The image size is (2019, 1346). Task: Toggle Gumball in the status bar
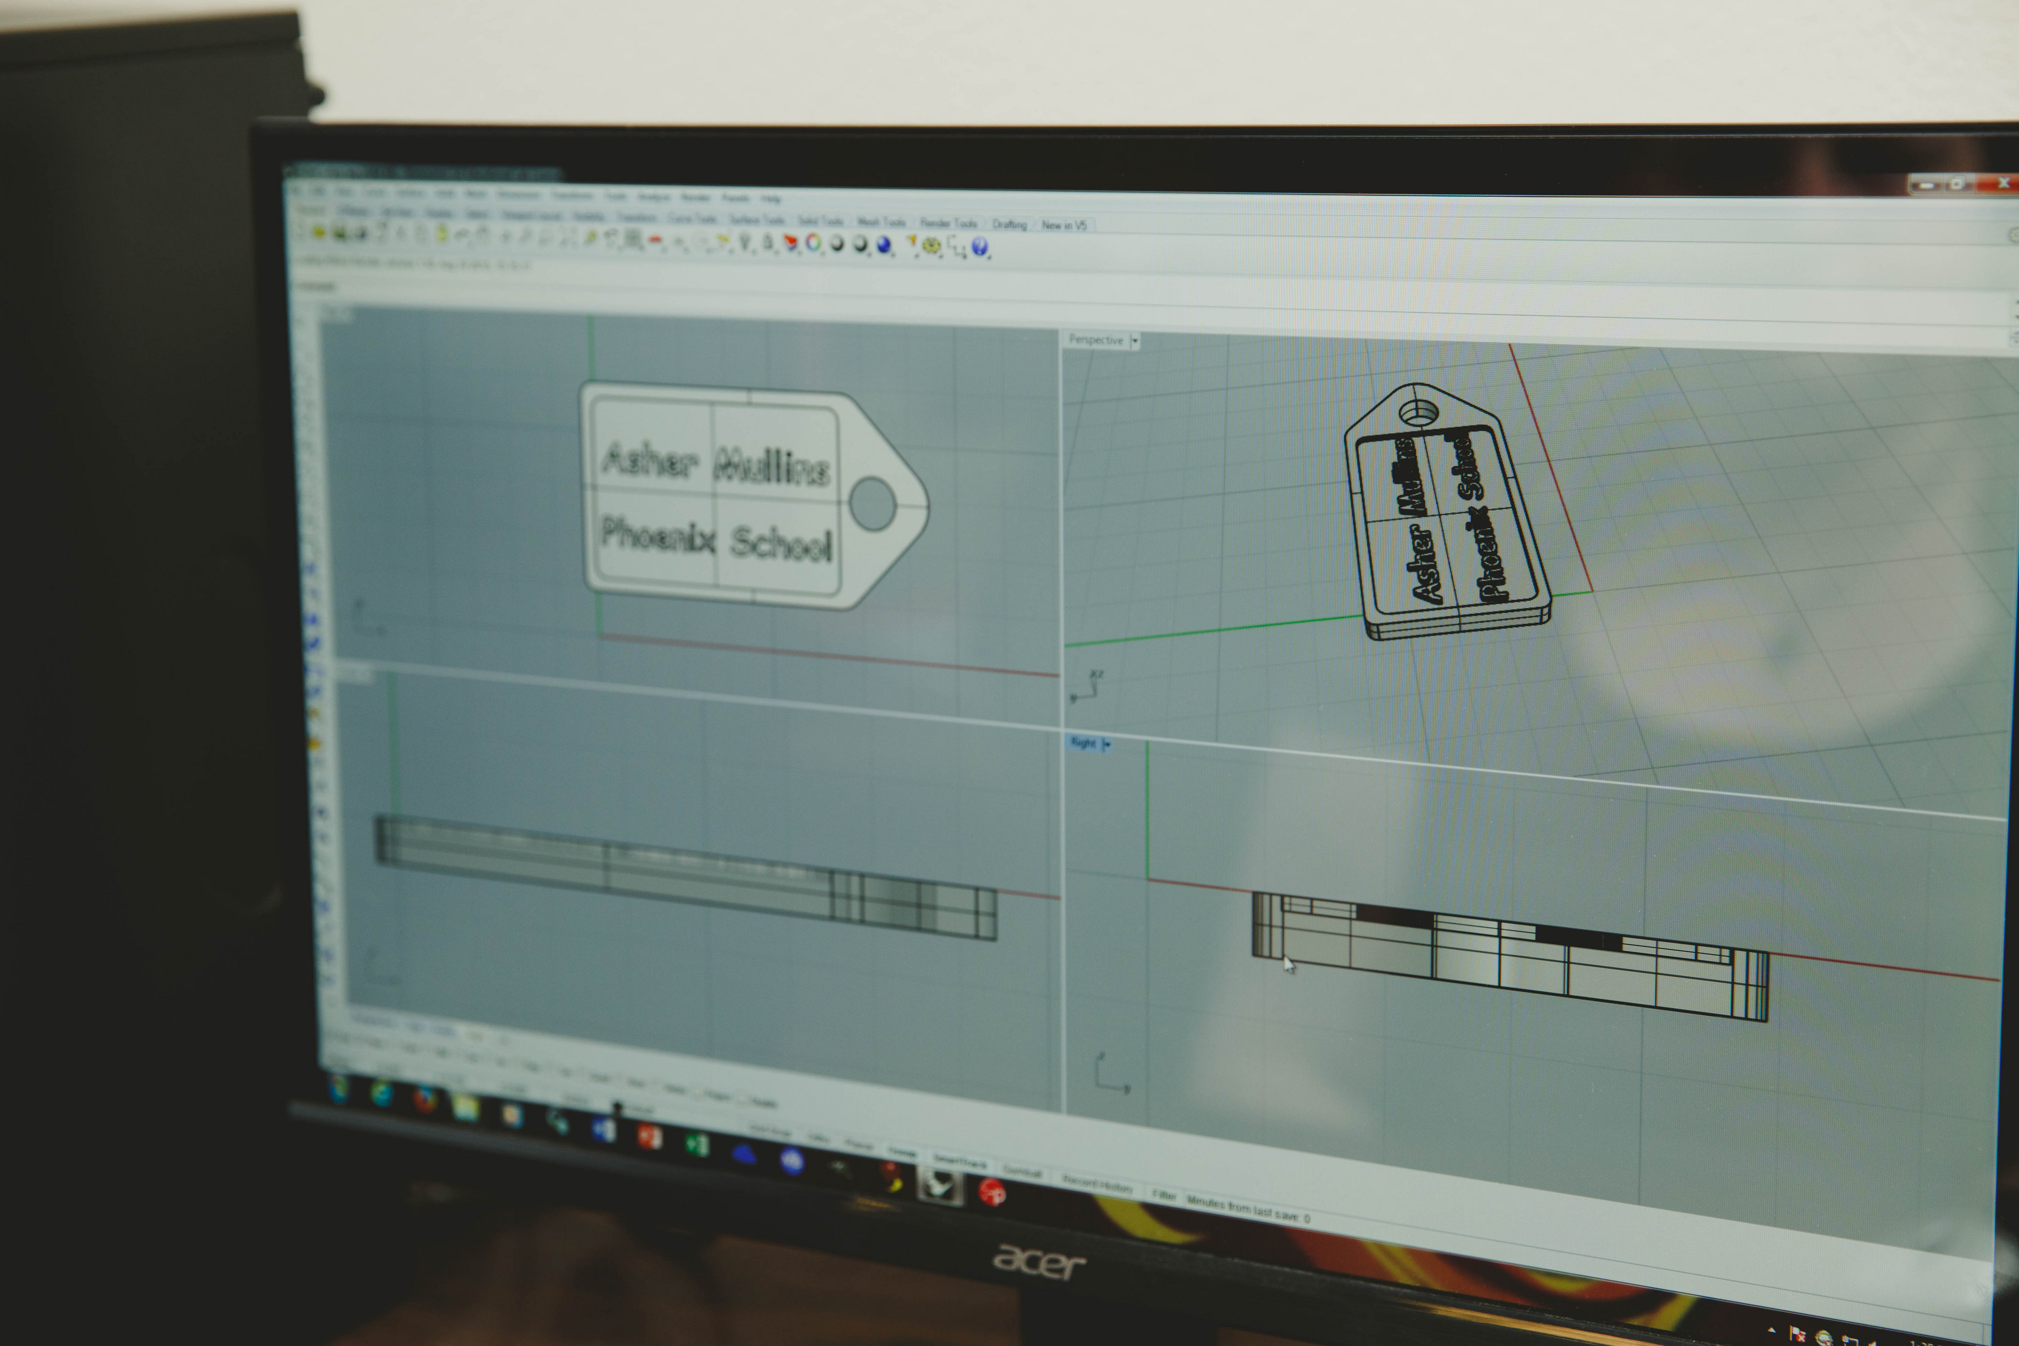(1023, 1172)
